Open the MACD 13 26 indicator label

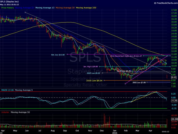point(7,90)
